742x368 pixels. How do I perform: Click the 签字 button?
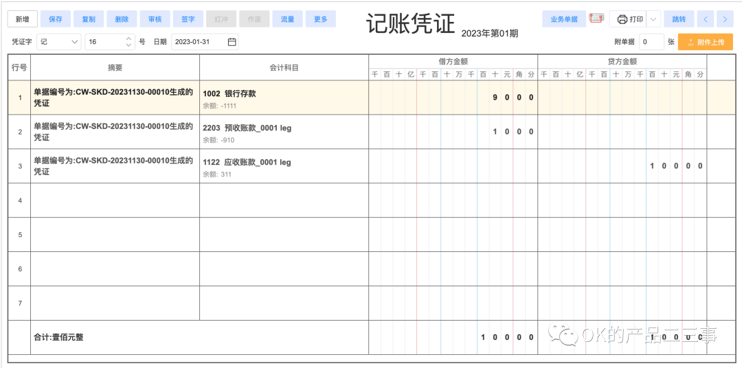pos(188,19)
